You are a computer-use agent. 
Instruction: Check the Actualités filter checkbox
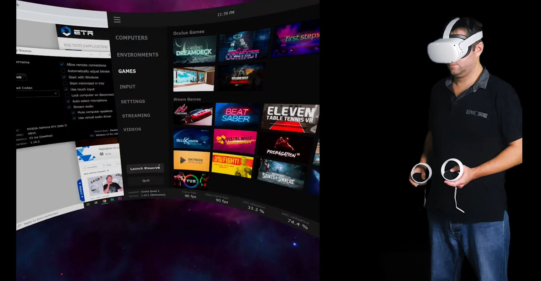coord(85,168)
